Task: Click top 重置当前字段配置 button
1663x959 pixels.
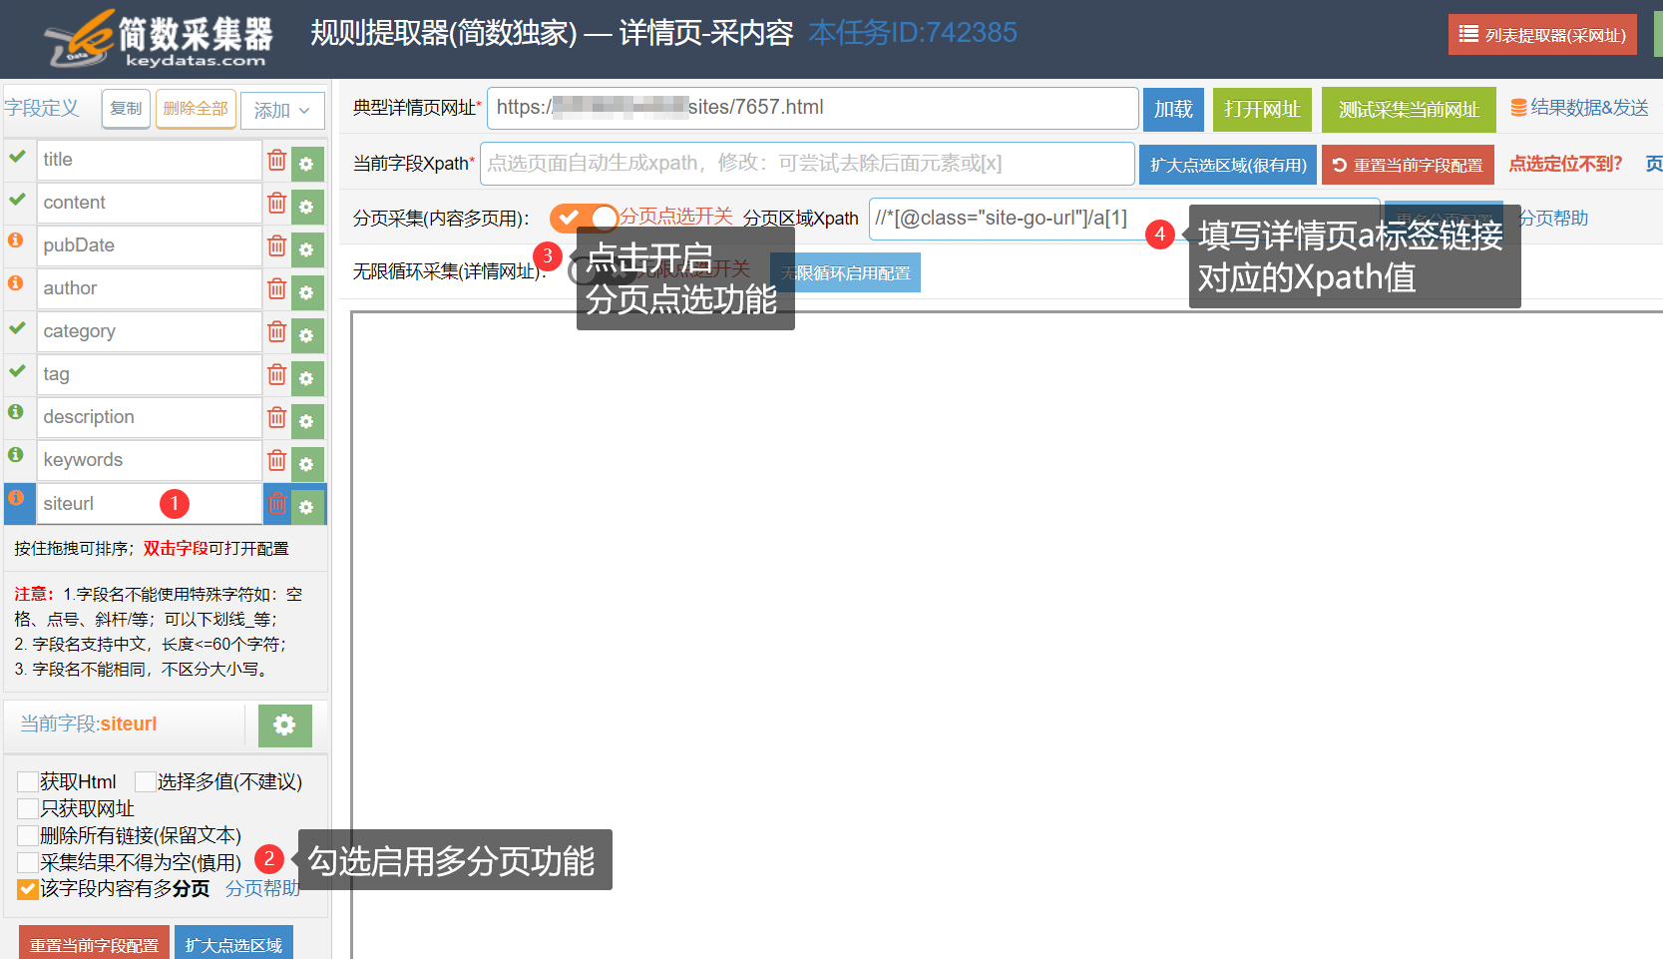Action: (x=1408, y=165)
